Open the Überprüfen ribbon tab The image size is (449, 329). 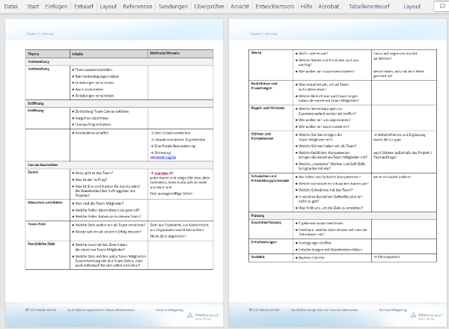click(x=208, y=6)
